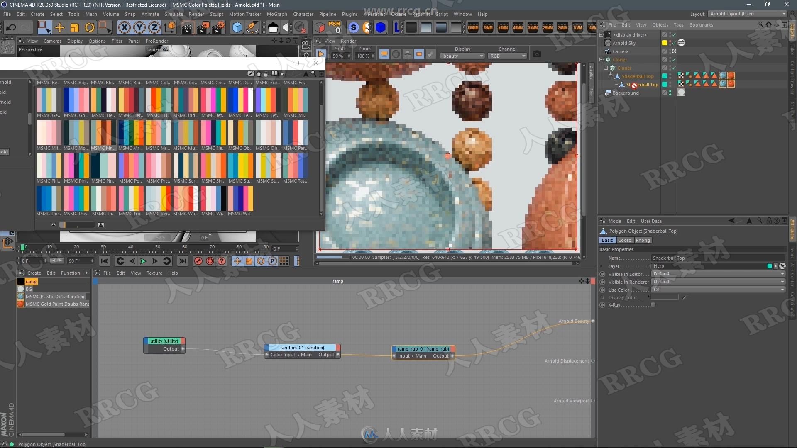Click the snapshot camera icon in IPR window
Image resolution: width=797 pixels, height=448 pixels.
coord(537,54)
